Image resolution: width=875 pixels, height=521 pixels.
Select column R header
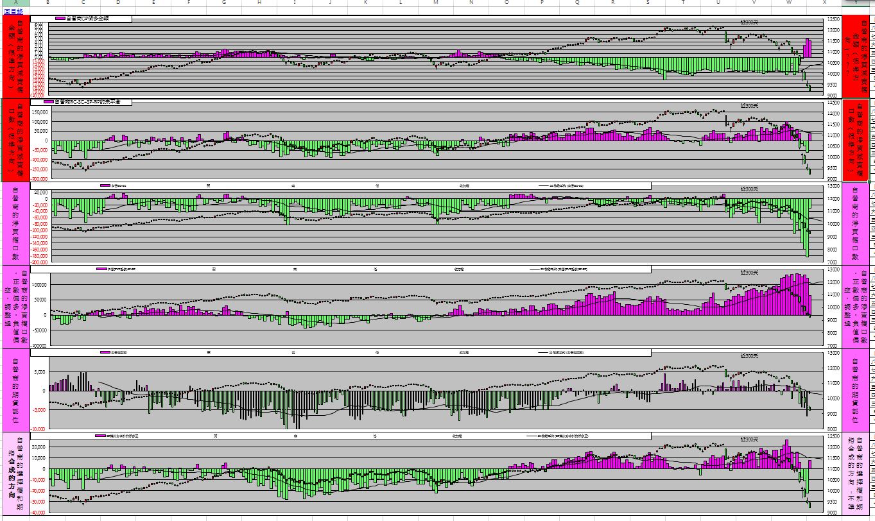click(612, 3)
